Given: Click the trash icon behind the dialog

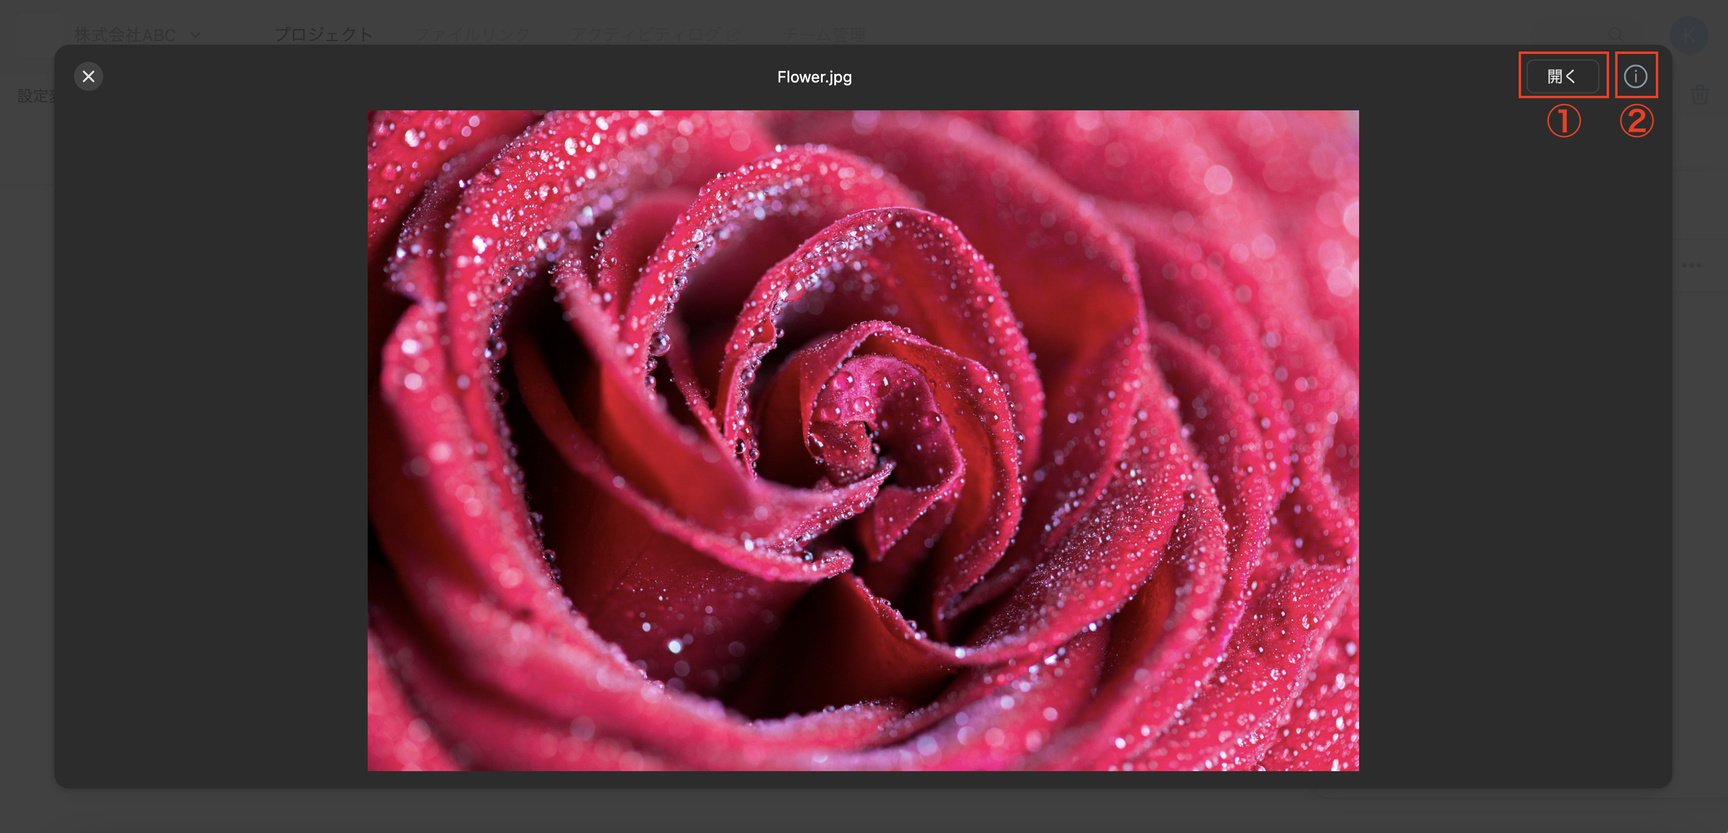Looking at the screenshot, I should click(1700, 95).
